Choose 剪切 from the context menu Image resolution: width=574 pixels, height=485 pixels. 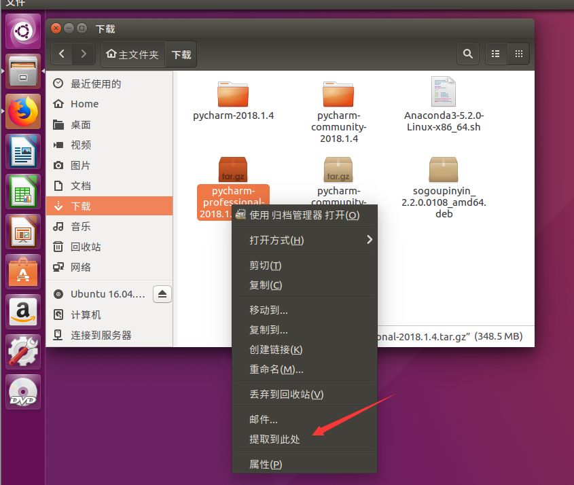click(304, 266)
